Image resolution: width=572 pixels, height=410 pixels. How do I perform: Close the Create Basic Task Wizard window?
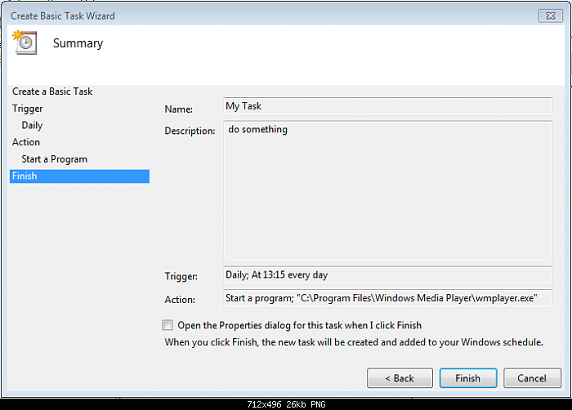coord(549,16)
